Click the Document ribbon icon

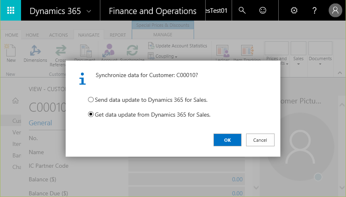[x=85, y=51]
